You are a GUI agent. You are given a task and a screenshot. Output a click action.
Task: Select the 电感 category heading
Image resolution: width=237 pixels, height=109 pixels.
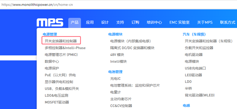(186, 105)
